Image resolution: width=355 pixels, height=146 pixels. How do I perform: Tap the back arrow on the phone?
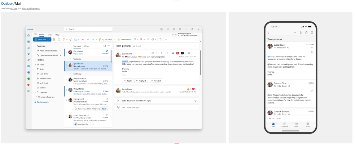pos(268,32)
